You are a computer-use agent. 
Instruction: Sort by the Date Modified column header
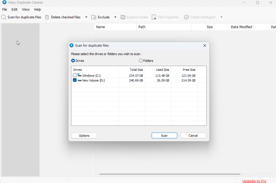234,27
